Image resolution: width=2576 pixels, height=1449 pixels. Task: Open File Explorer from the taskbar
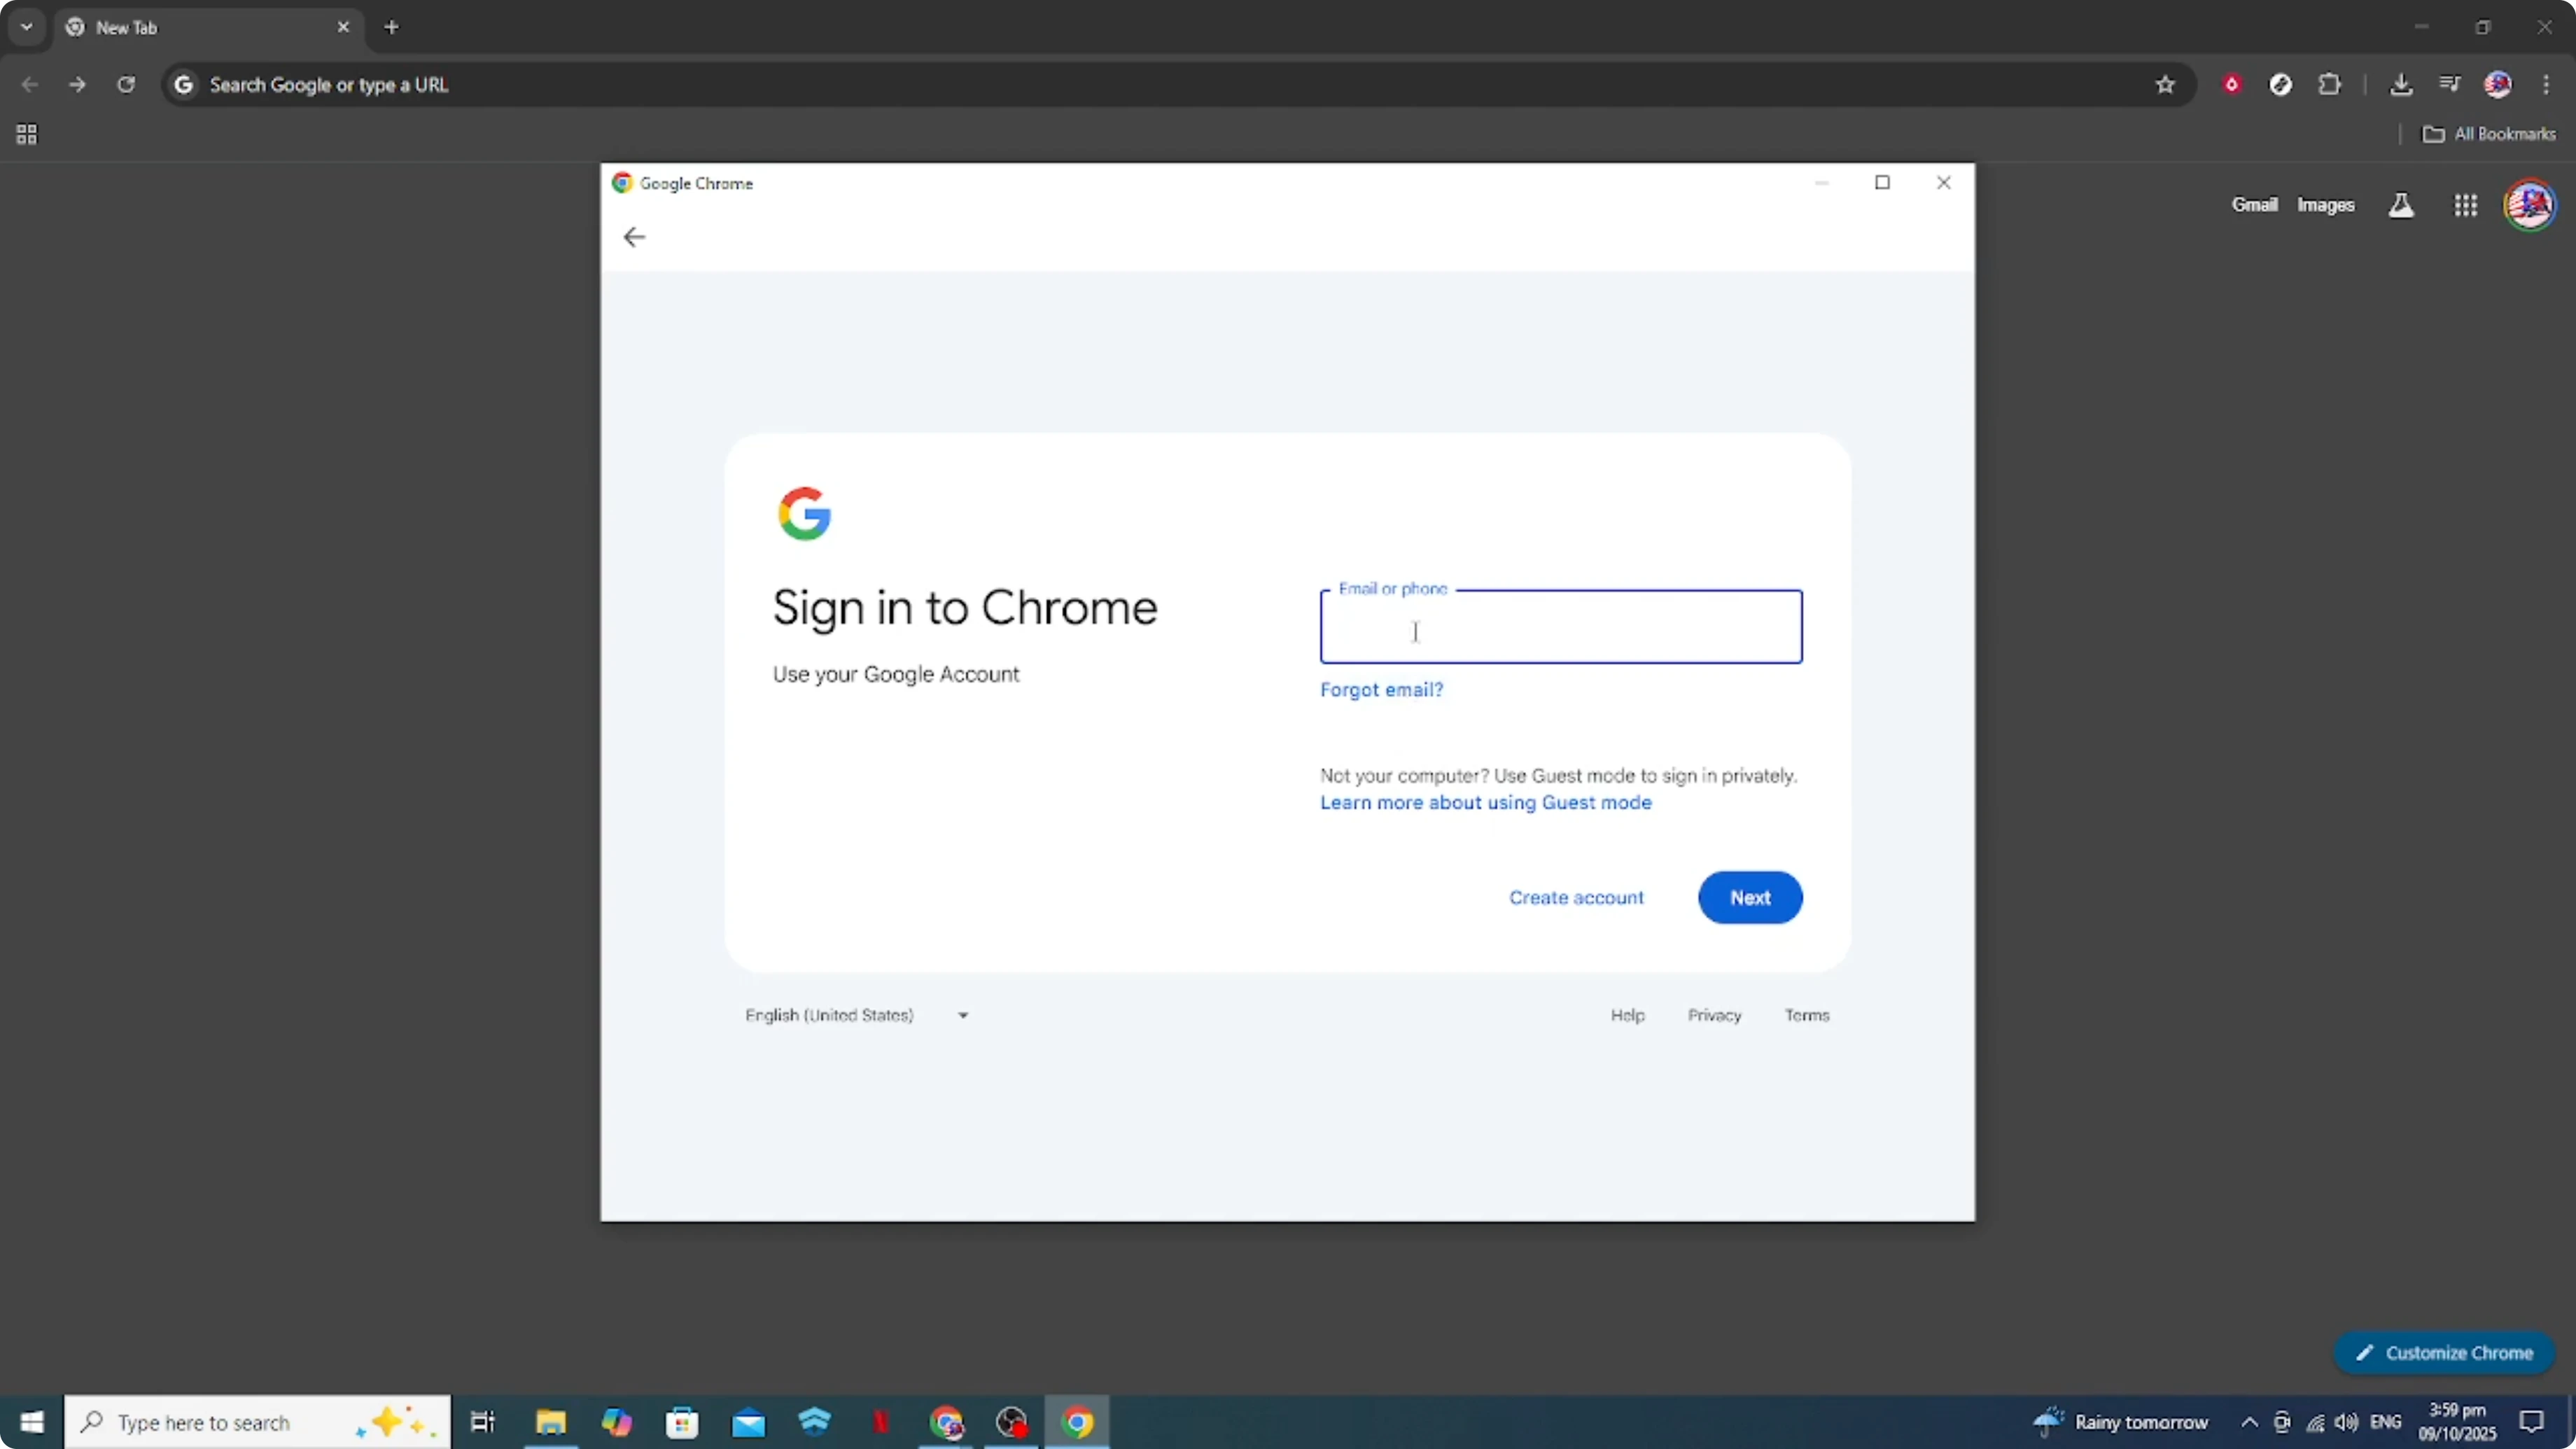(x=550, y=1422)
